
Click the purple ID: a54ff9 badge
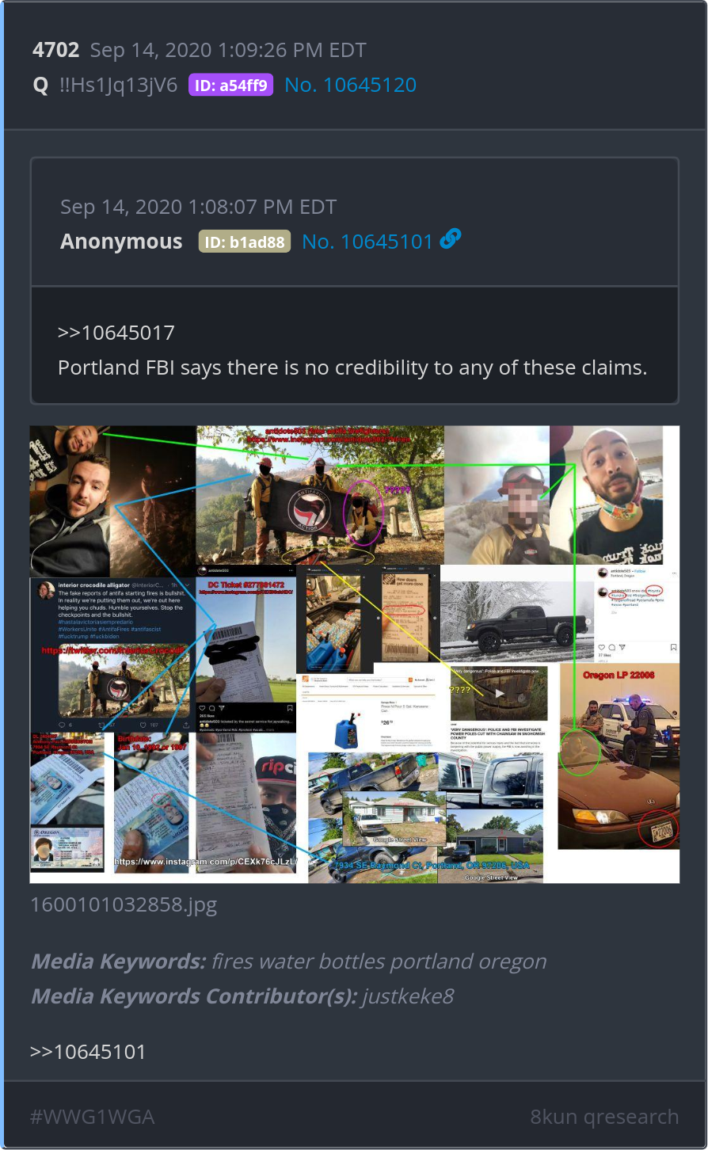230,86
